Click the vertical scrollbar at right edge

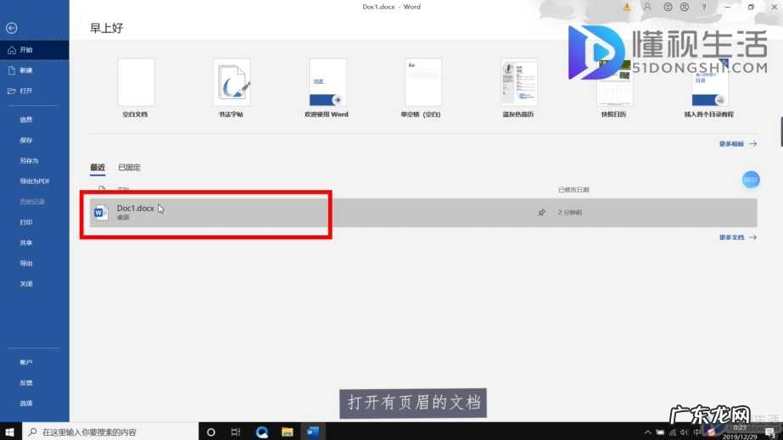781,131
